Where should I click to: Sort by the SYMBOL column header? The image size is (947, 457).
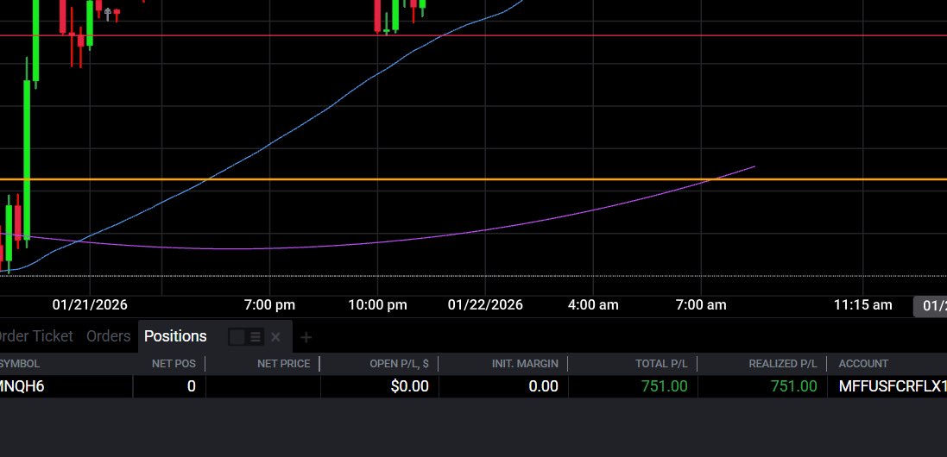tap(20, 364)
